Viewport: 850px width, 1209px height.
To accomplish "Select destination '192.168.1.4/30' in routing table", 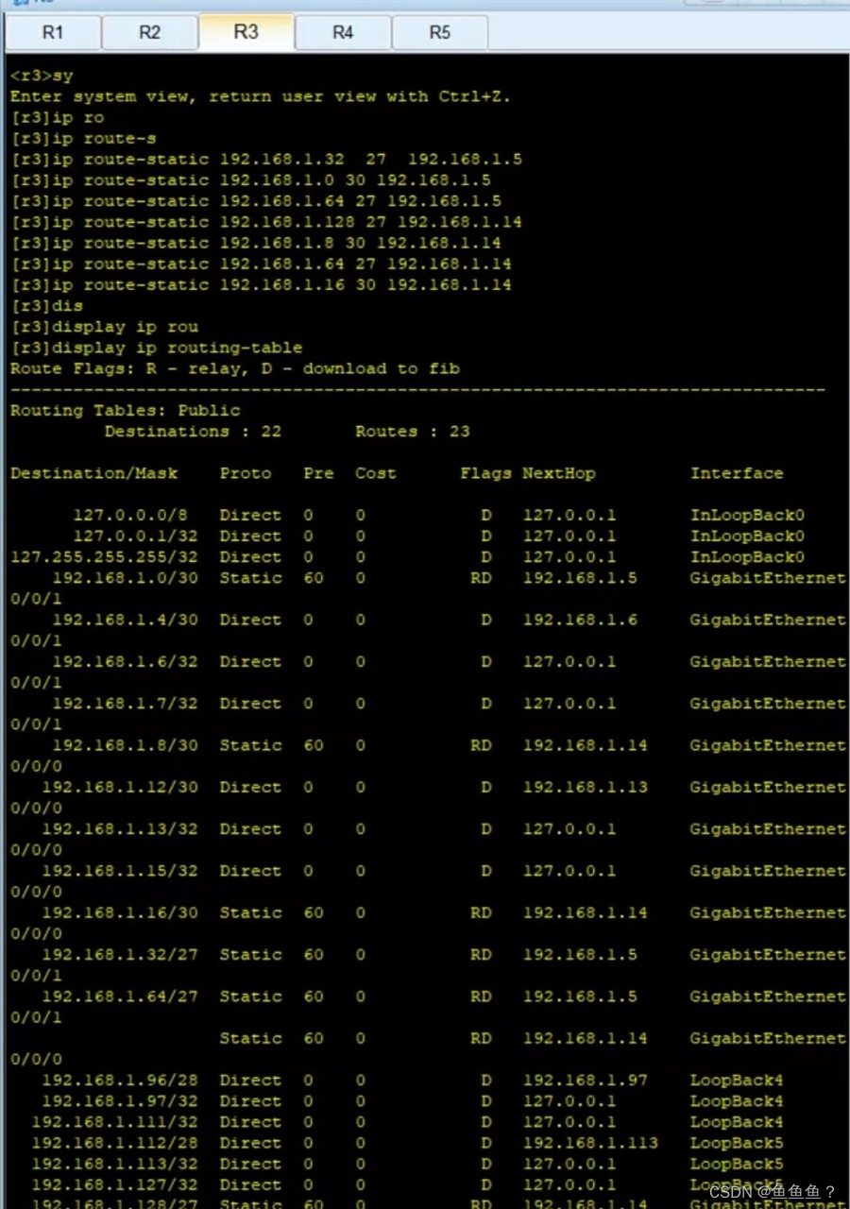I will click(126, 620).
